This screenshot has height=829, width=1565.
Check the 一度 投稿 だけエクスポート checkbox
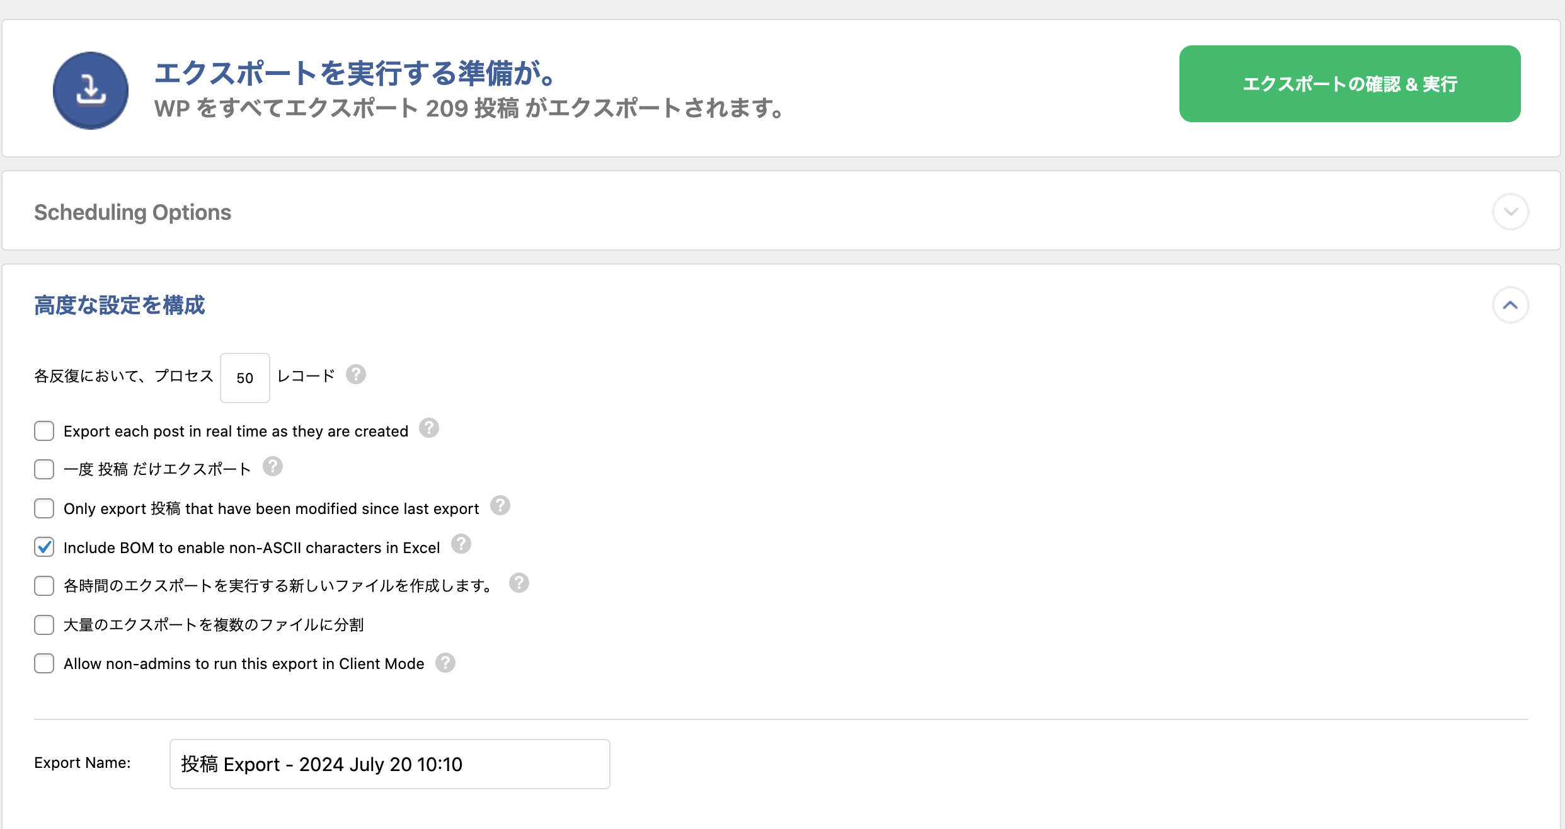tap(44, 469)
